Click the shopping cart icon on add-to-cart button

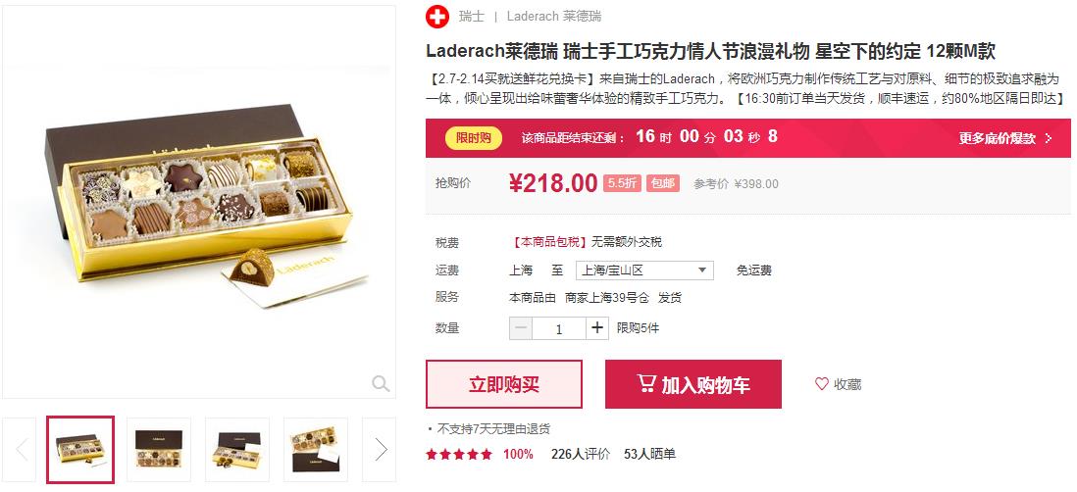645,383
